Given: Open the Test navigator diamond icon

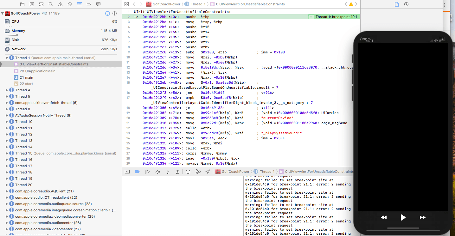Looking at the screenshot, I should (70, 4).
